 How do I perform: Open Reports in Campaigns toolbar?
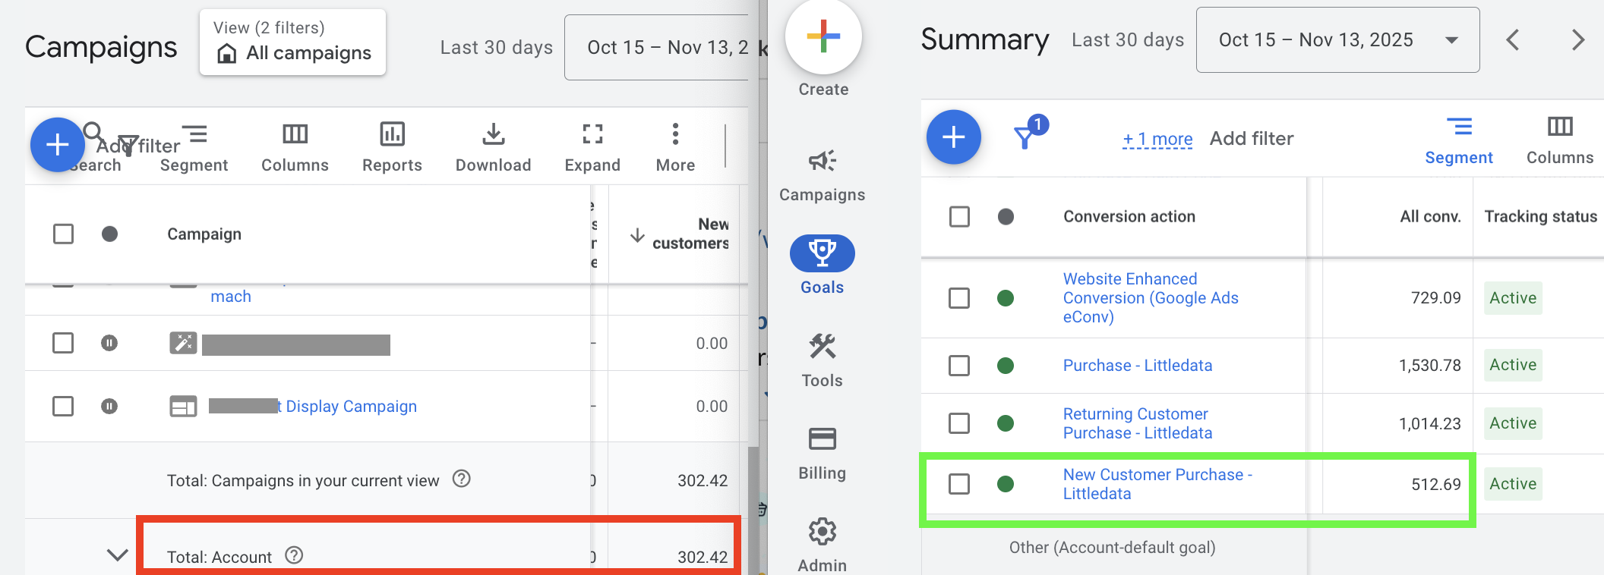[392, 148]
